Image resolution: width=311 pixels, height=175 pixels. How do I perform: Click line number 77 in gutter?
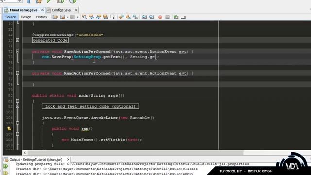pyautogui.click(x=10, y=79)
